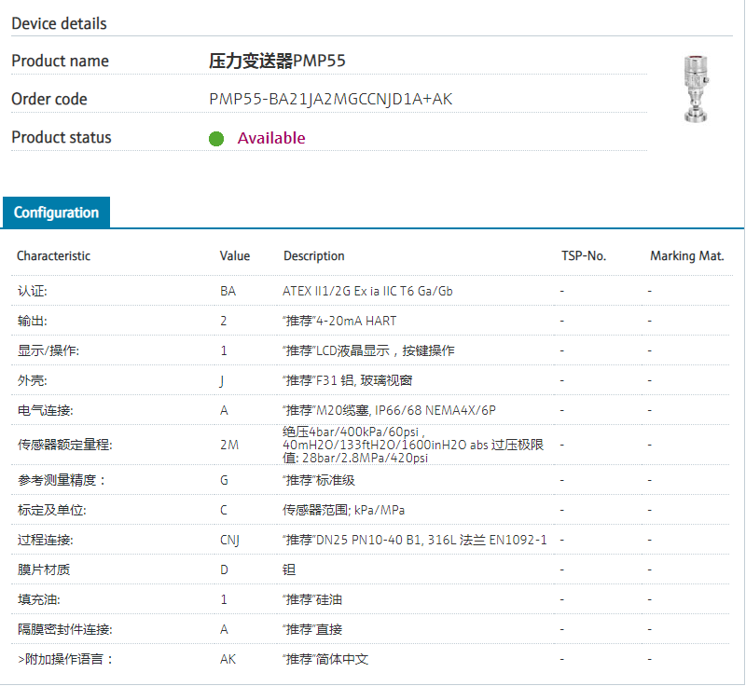Expand the >附加操作语言 row
This screenshot has height=686, width=746.
[64, 659]
